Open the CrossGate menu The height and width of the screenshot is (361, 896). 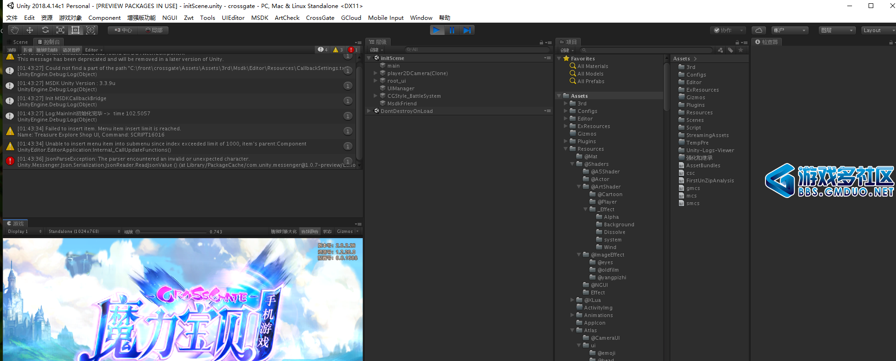[320, 17]
